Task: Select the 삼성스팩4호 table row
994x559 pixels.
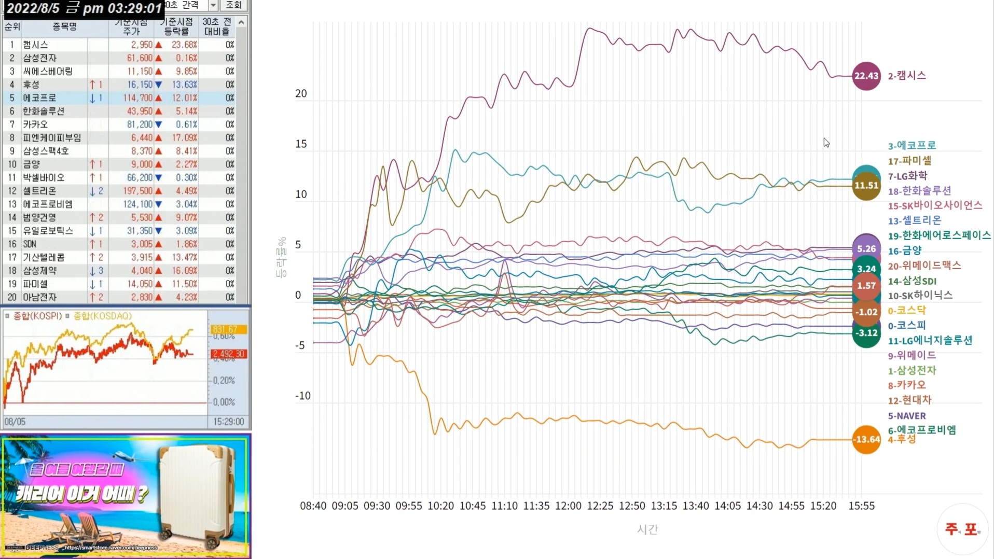Action: click(119, 151)
